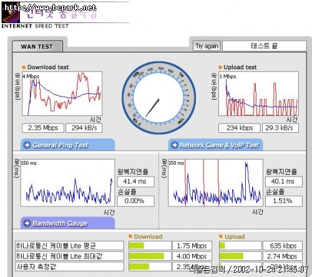This screenshot has height=277, width=312.
Task: Click the General Ping latency graph
Action: coord(67,183)
